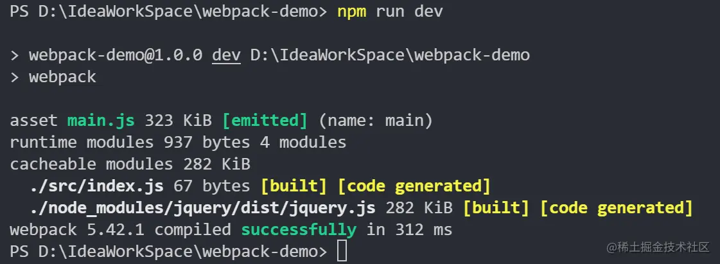
Task: Select 'runtime modules 937 bytes 4 modules' line
Action: click(178, 143)
